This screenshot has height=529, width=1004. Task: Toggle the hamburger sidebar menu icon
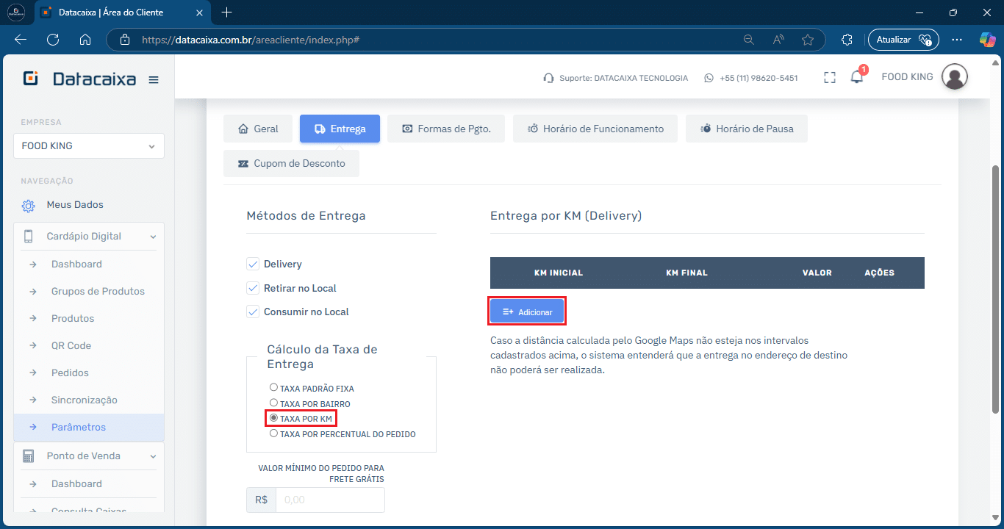point(154,79)
